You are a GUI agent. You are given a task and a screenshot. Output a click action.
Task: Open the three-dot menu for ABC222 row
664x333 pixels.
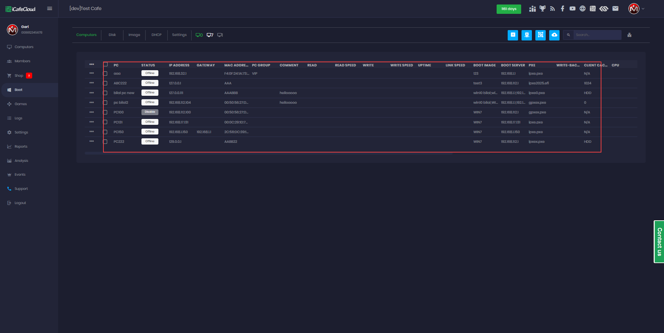(x=92, y=83)
